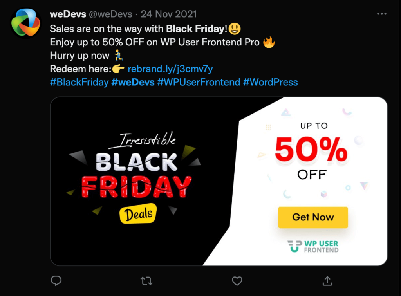Follow the rebrand.ly/j3cmv7y link
Image resolution: width=401 pixels, height=296 pixels.
point(170,69)
